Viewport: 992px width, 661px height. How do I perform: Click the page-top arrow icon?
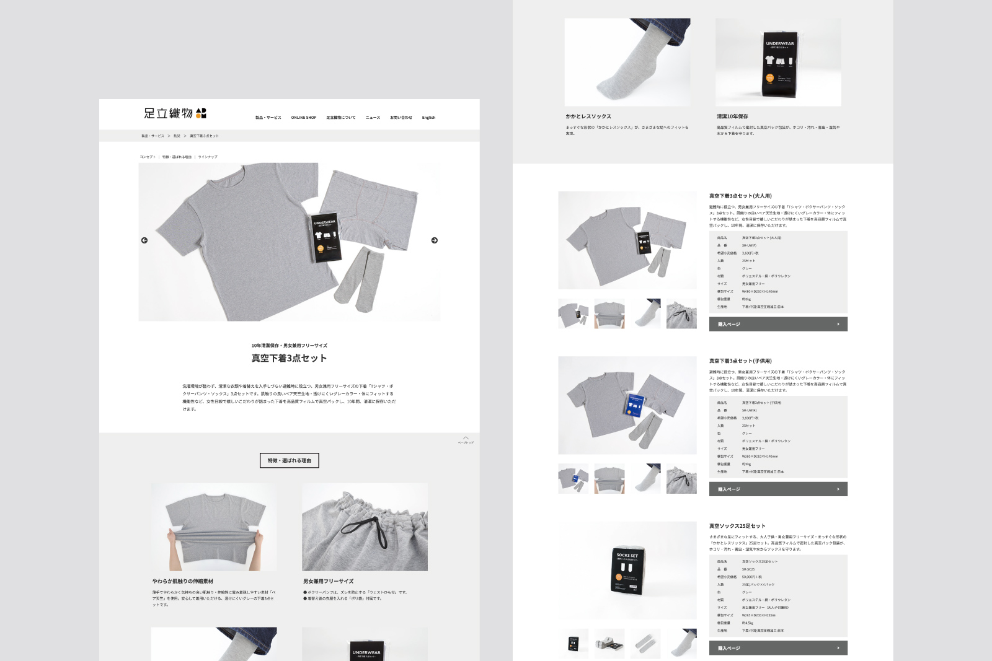click(x=466, y=439)
